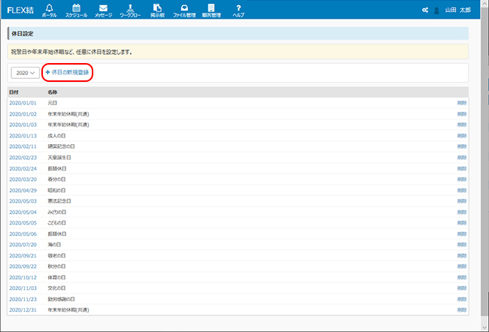Click 休日の新規登録 to add holiday
This screenshot has width=489, height=332.
click(x=68, y=72)
